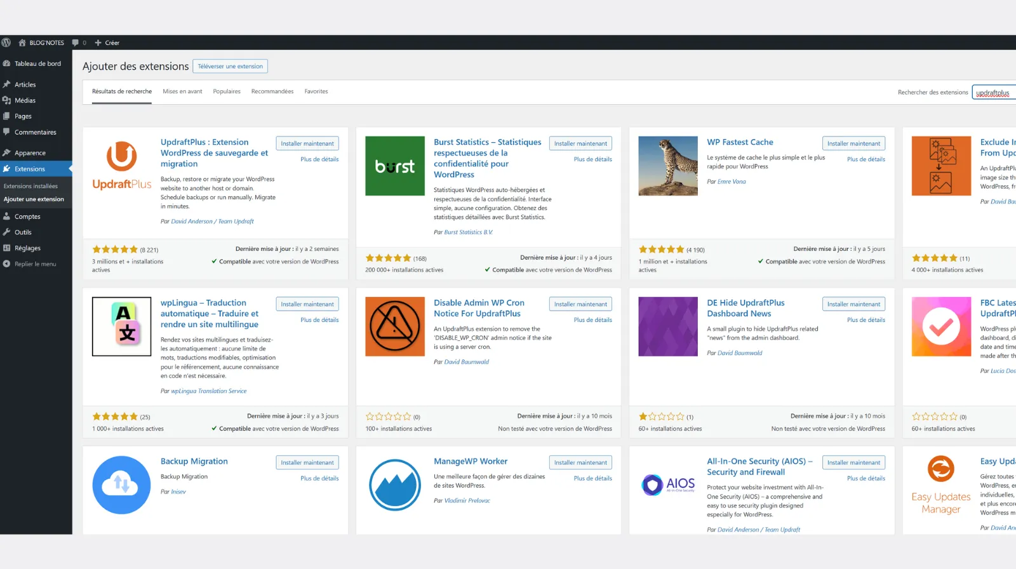Open the wpLingua translation plugin icon
Screen dimensions: 1016x569
click(122, 326)
